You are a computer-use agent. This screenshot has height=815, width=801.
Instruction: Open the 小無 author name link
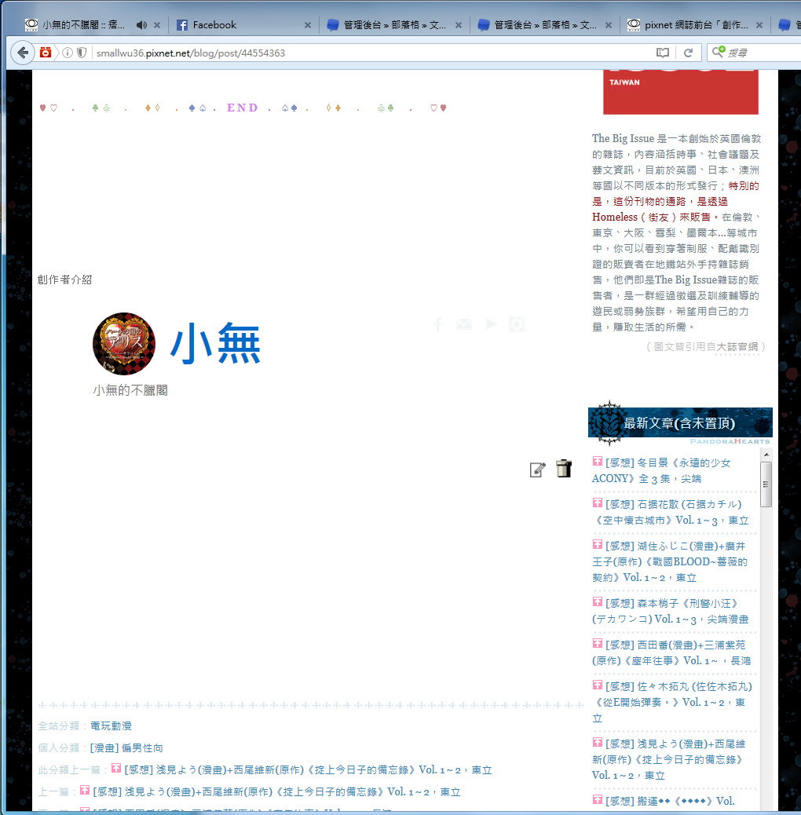click(x=215, y=343)
